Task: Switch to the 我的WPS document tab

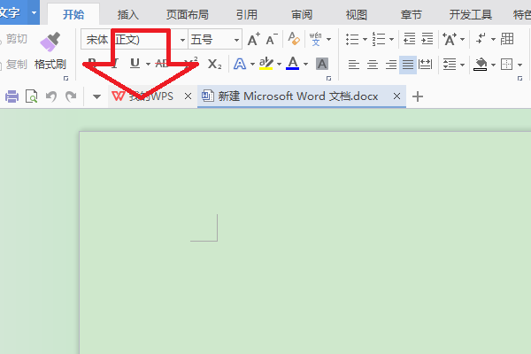Action: pyautogui.click(x=152, y=96)
